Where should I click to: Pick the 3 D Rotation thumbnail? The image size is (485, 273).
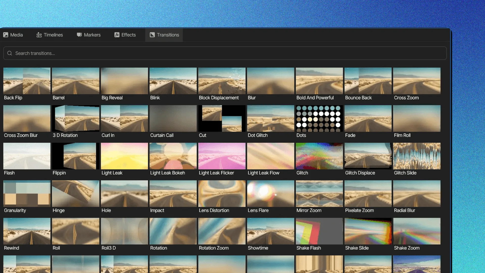point(76,118)
